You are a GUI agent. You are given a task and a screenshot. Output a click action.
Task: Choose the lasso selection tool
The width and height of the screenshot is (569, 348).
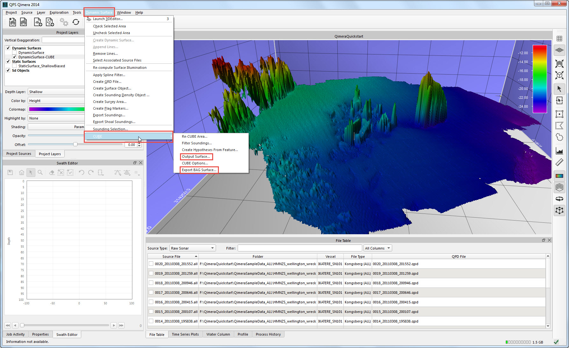click(x=559, y=137)
